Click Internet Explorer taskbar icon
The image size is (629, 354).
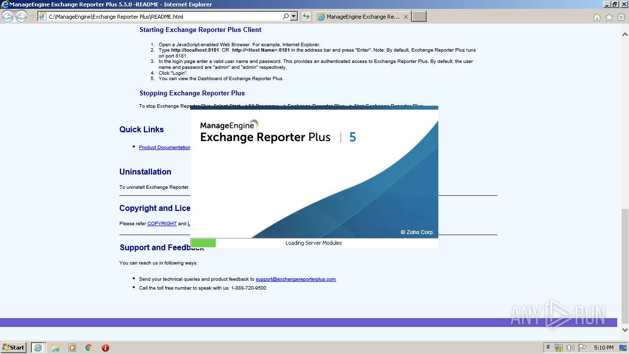coord(38,348)
